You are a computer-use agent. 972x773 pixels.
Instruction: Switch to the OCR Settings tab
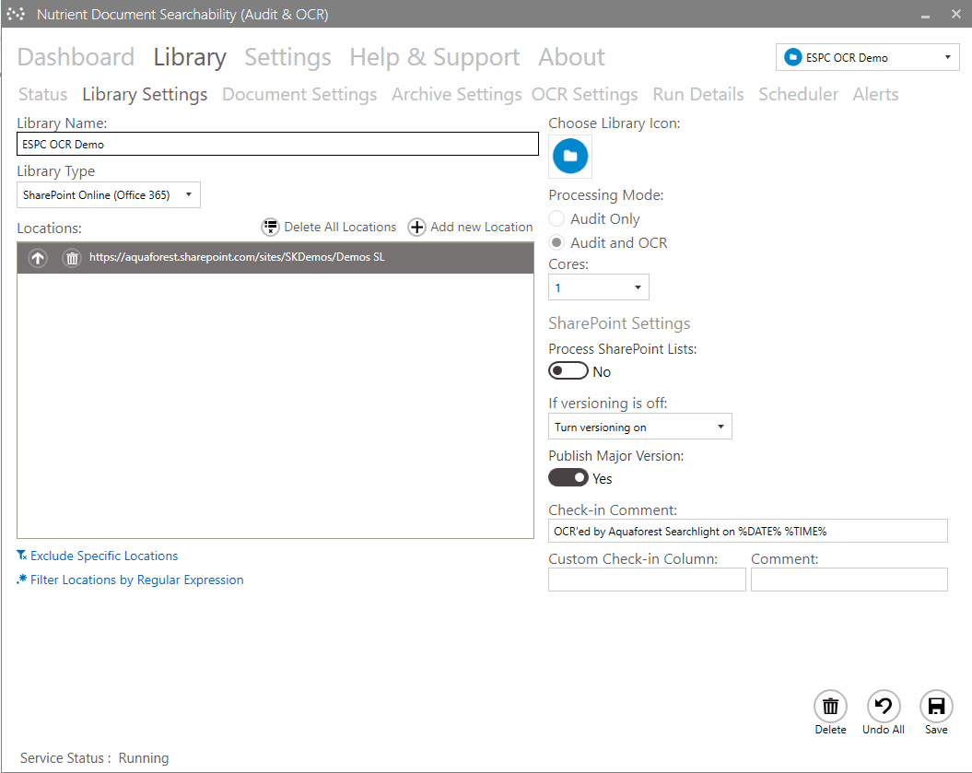tap(584, 94)
